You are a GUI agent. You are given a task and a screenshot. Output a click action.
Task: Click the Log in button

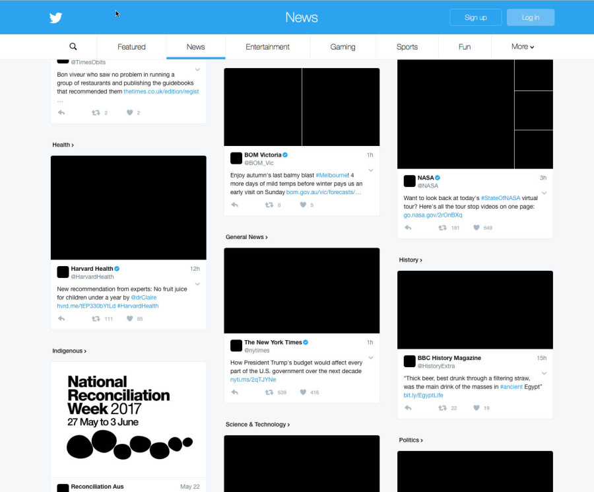(531, 17)
